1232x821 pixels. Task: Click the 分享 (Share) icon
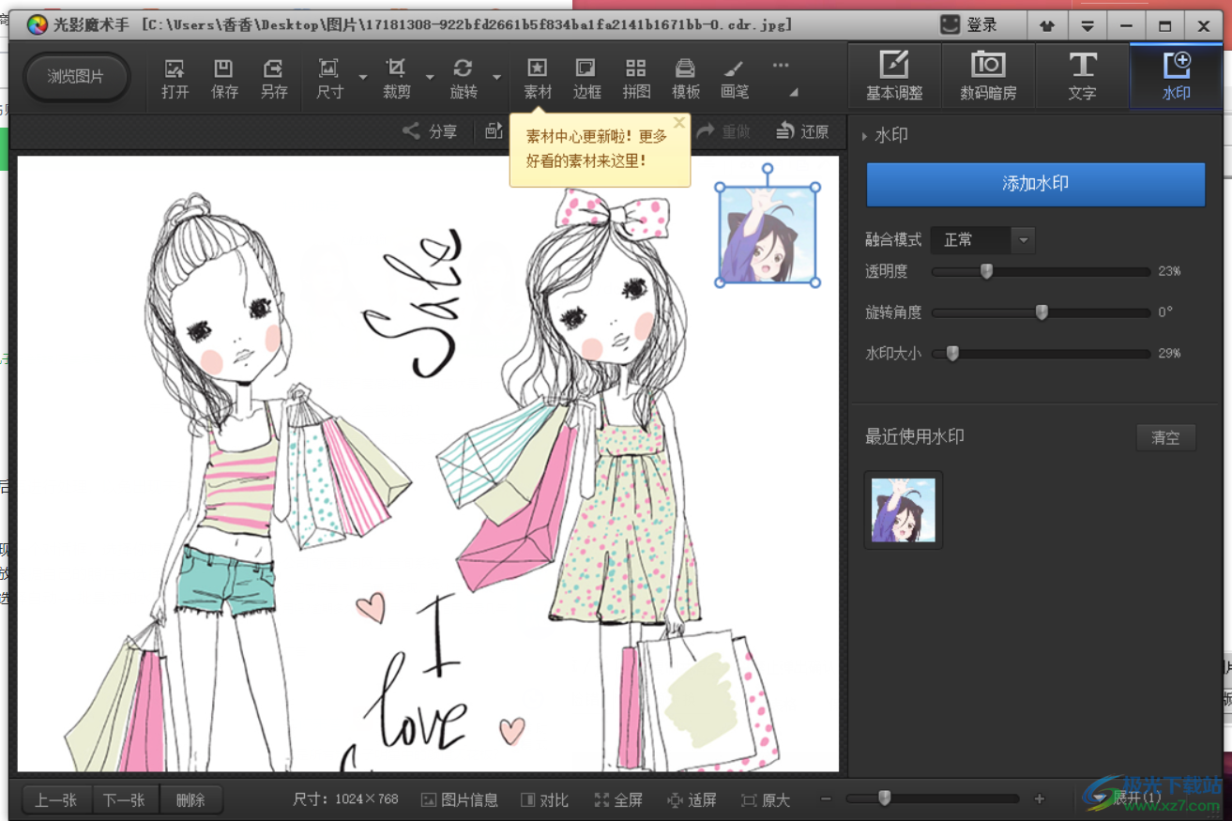430,131
